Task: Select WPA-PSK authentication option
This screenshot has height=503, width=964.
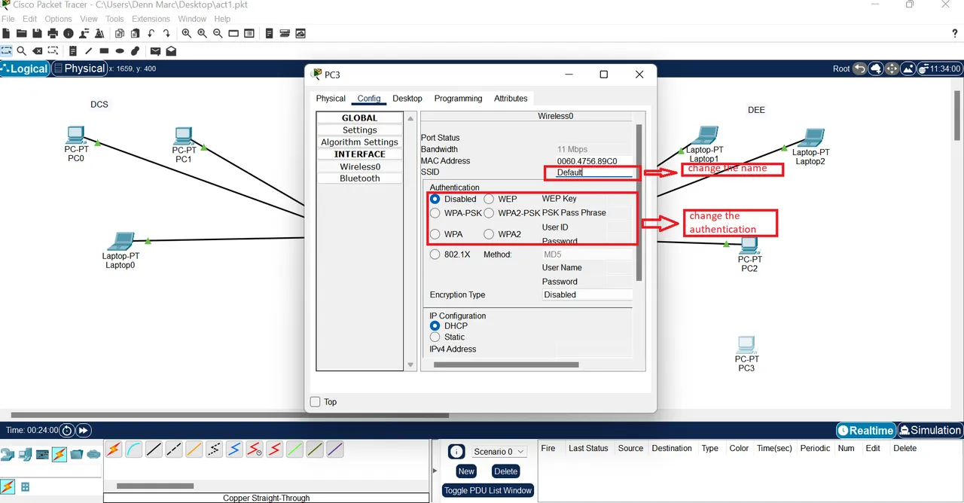Action: click(435, 213)
